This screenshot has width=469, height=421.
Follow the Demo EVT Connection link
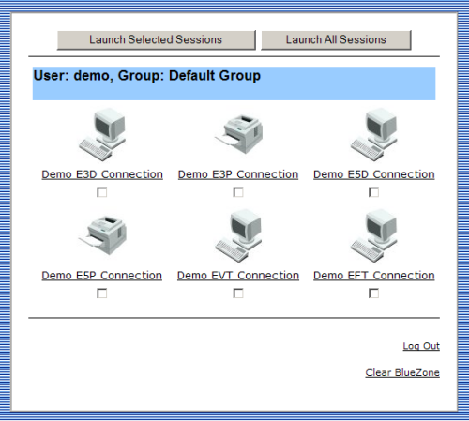coord(238,276)
